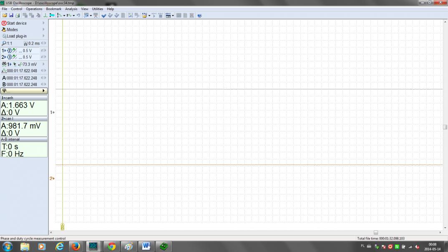Click the Total file time status text
The height and width of the screenshot is (252, 448).
point(381,238)
